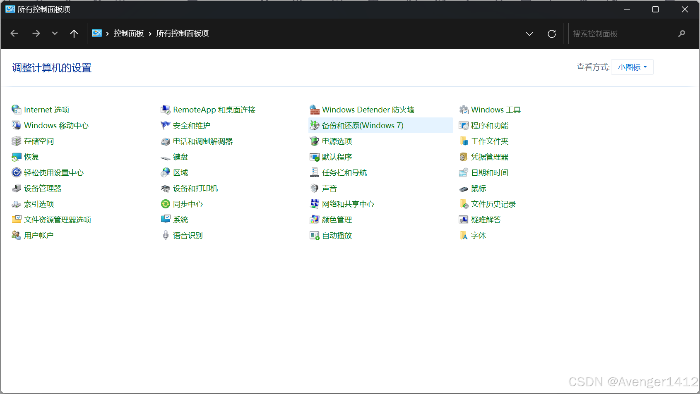Viewport: 700px width, 394px height.
Task: Click the 控制面板 breadcrumb segment
Action: tap(129, 33)
